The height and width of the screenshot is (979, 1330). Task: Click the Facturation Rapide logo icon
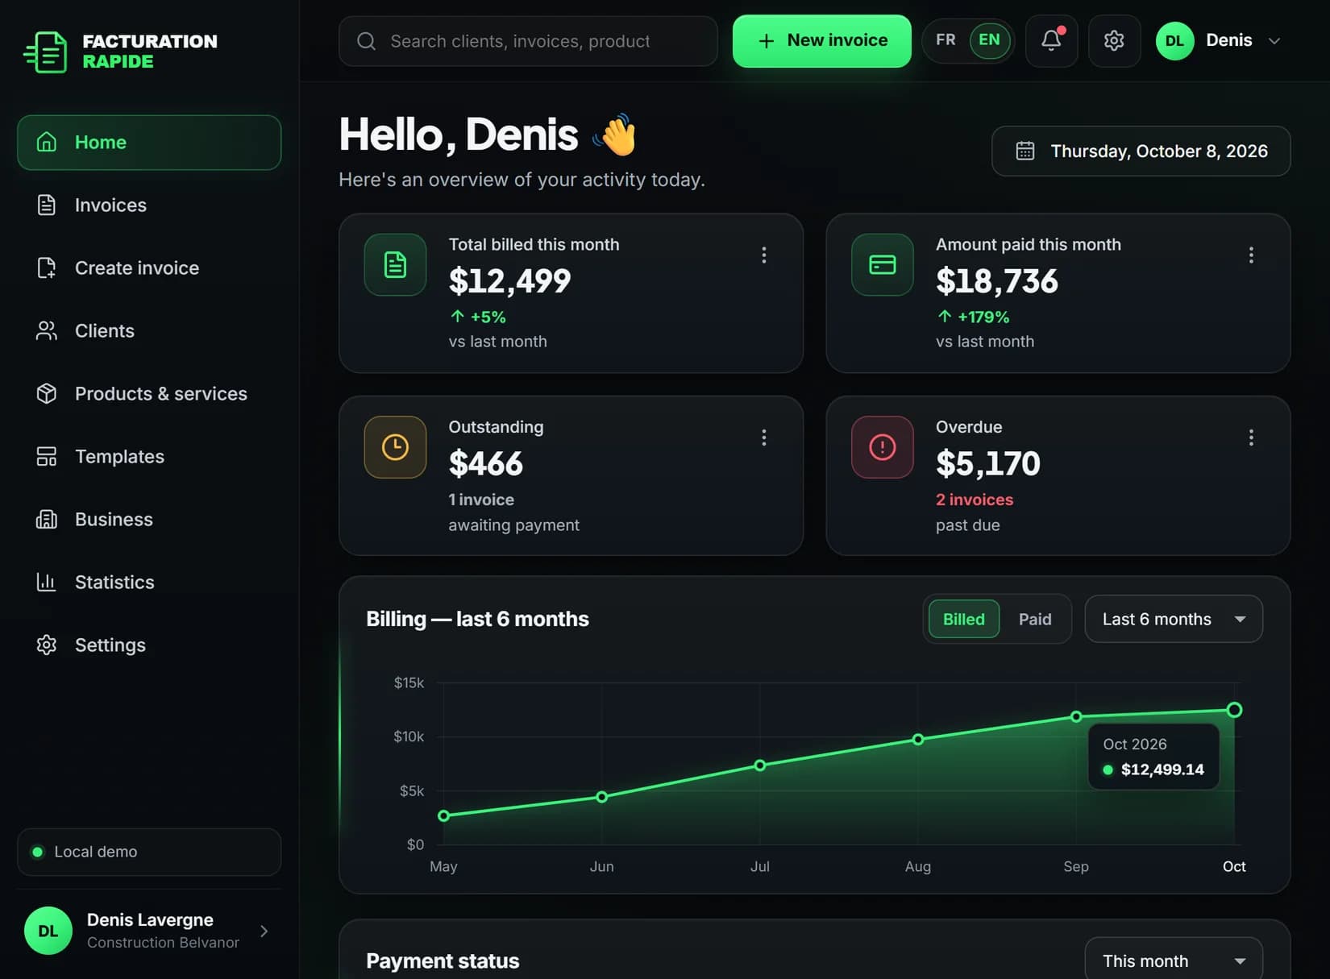click(x=46, y=52)
